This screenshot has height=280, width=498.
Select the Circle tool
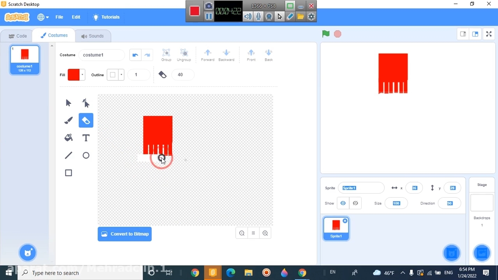click(86, 156)
